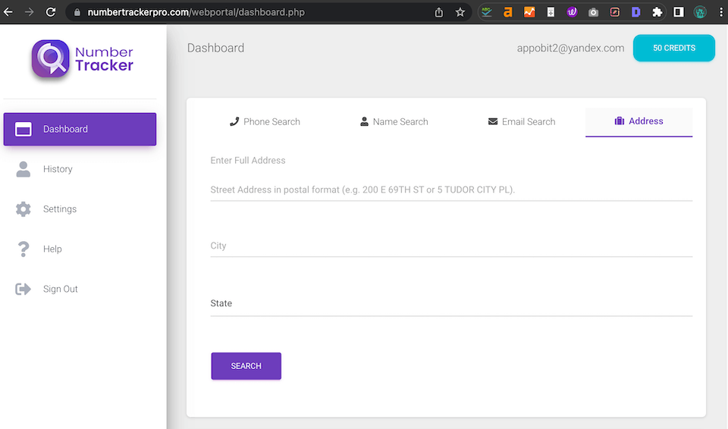Focus the street address input field
Screen dimensions: 728x429
point(451,190)
